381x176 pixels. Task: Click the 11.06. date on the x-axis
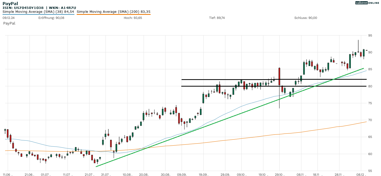8,174
